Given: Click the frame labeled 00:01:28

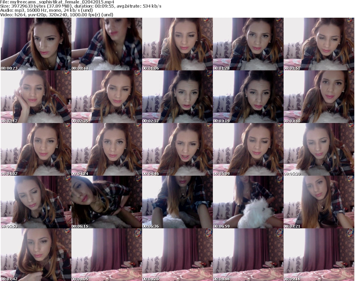Looking at the screenshot, I should 248,44.
